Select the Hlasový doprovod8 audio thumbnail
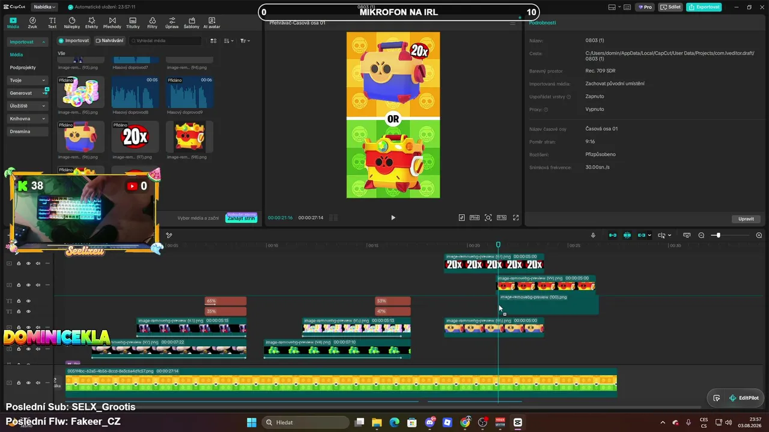Viewport: 769px width, 432px height. coord(135,92)
